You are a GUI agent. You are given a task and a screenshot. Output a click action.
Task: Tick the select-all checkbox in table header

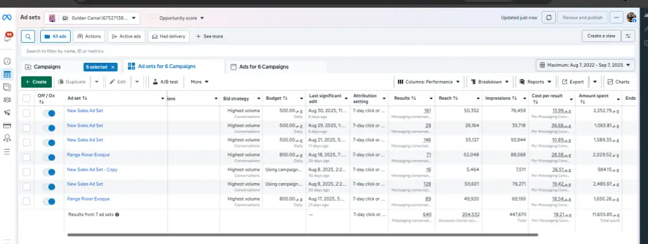pos(27,98)
